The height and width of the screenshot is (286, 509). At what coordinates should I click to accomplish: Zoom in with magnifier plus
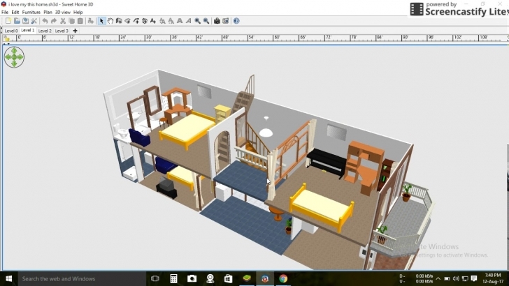(197, 21)
